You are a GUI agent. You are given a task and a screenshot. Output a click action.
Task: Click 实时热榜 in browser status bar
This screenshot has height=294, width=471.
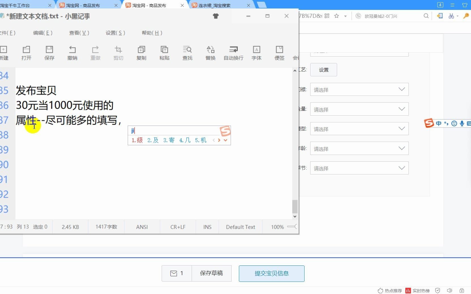418,291
